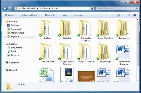Click the folder icon in the address bar
The image size is (141, 93).
pyautogui.click(x=17, y=9)
